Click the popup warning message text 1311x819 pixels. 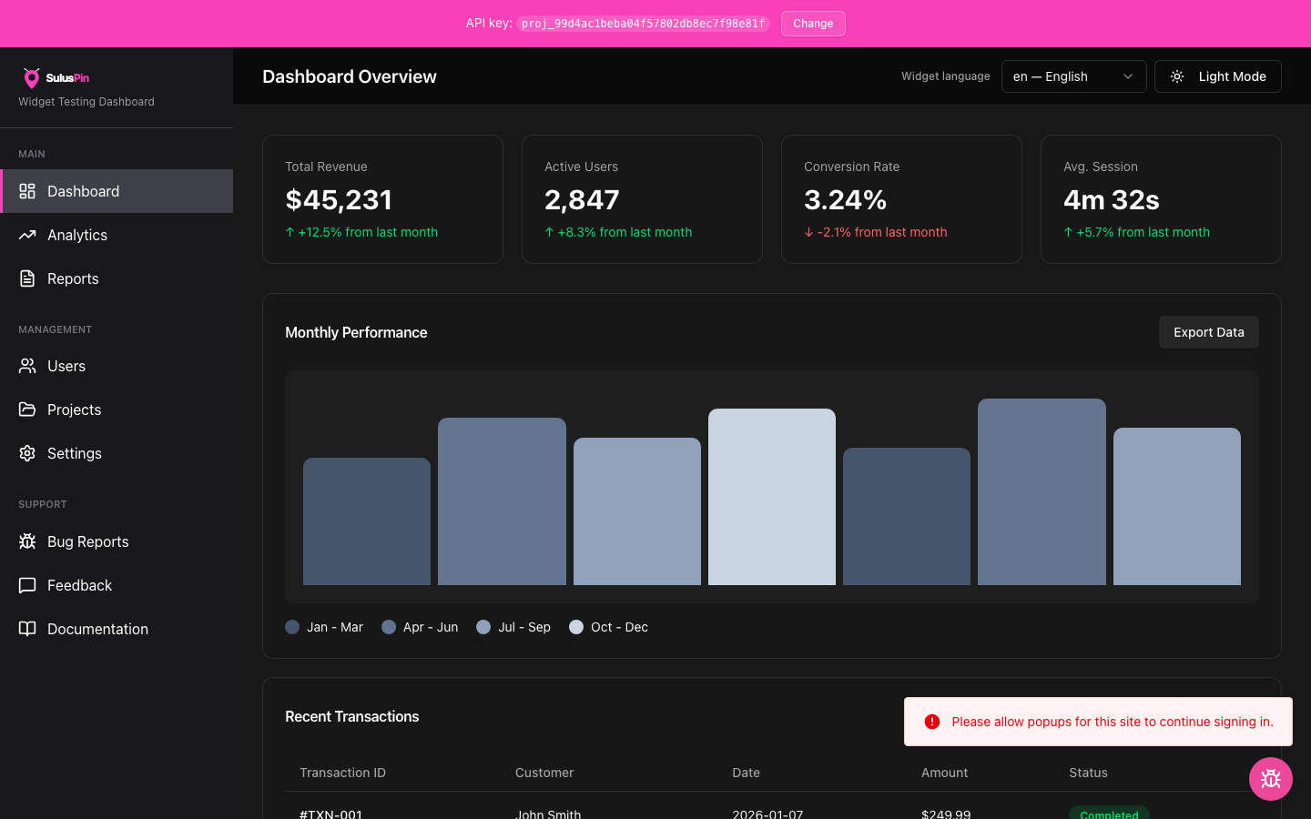tap(1113, 722)
